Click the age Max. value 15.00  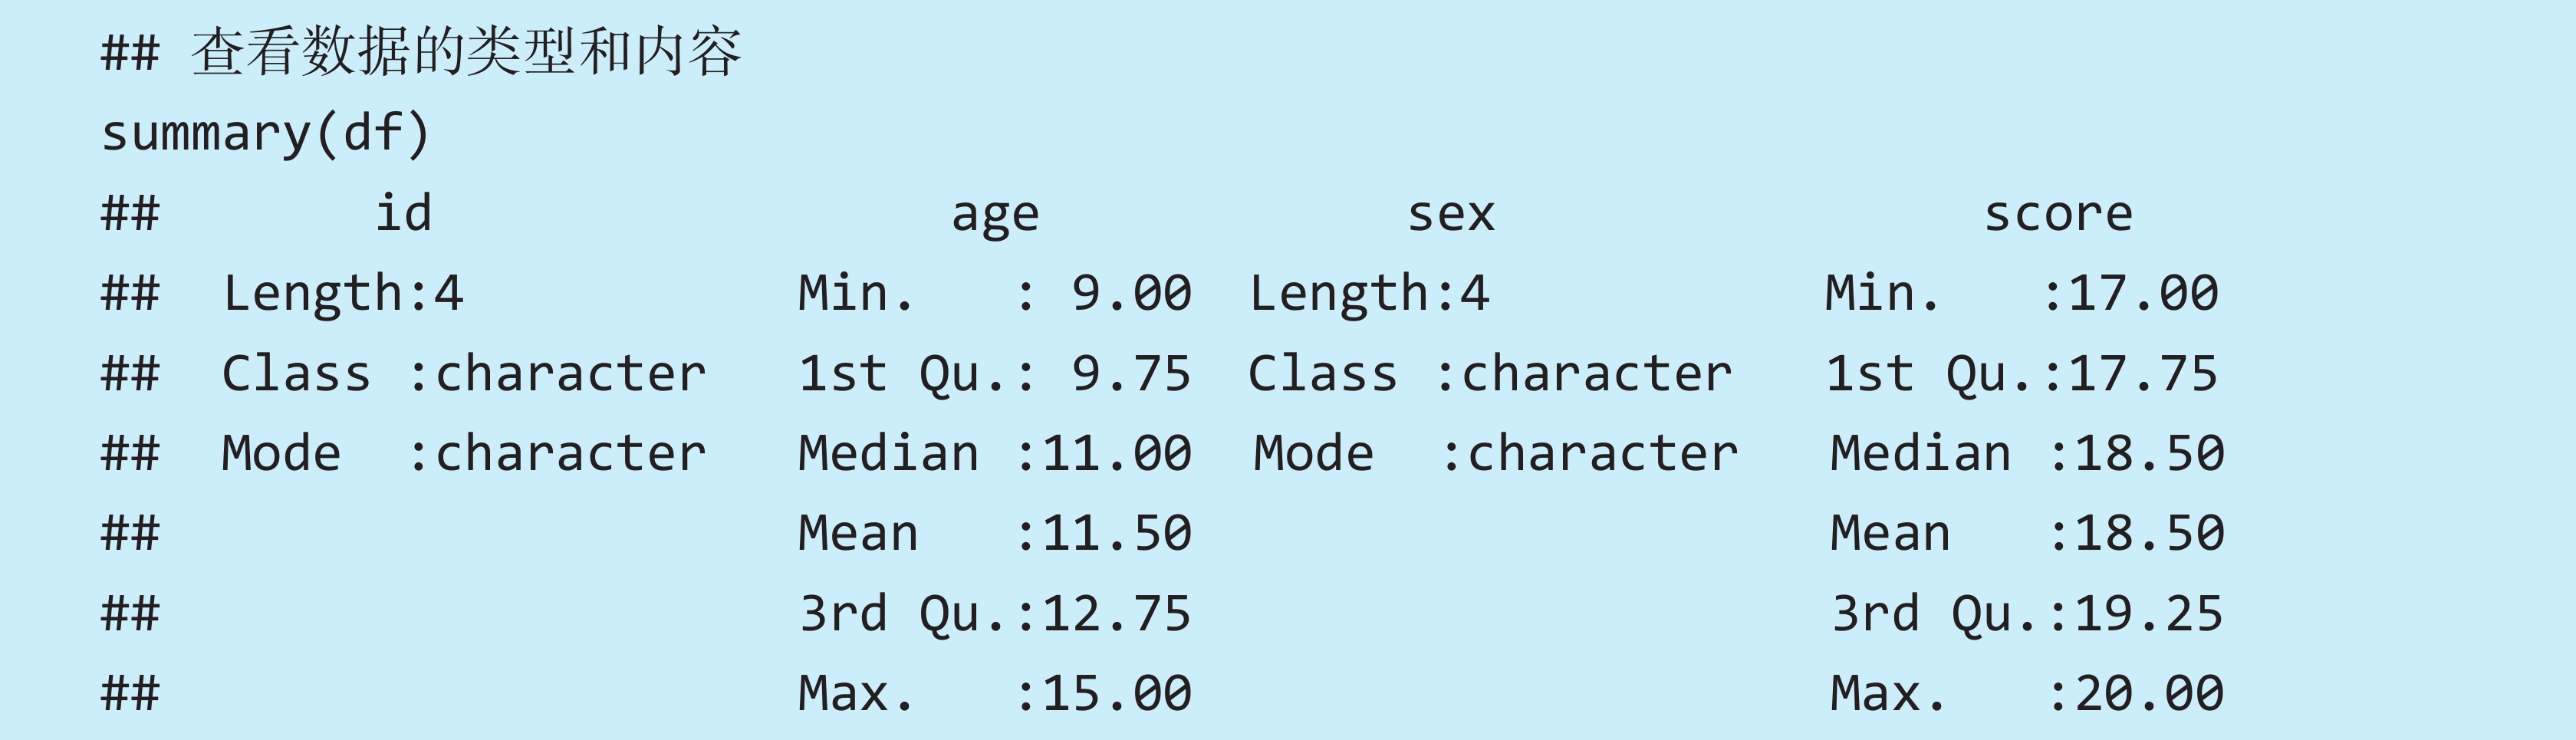pos(1116,693)
